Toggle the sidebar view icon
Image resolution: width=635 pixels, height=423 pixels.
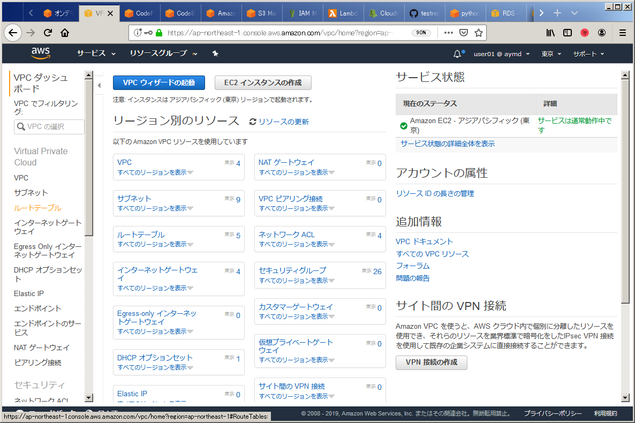(x=568, y=33)
